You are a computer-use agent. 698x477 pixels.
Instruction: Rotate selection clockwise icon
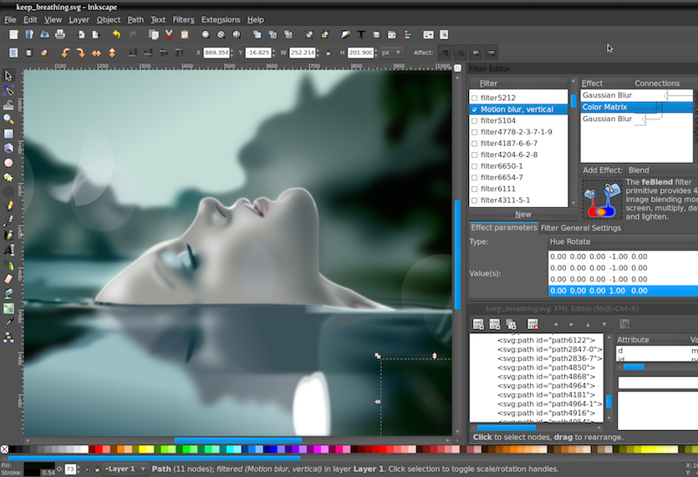[x=80, y=53]
